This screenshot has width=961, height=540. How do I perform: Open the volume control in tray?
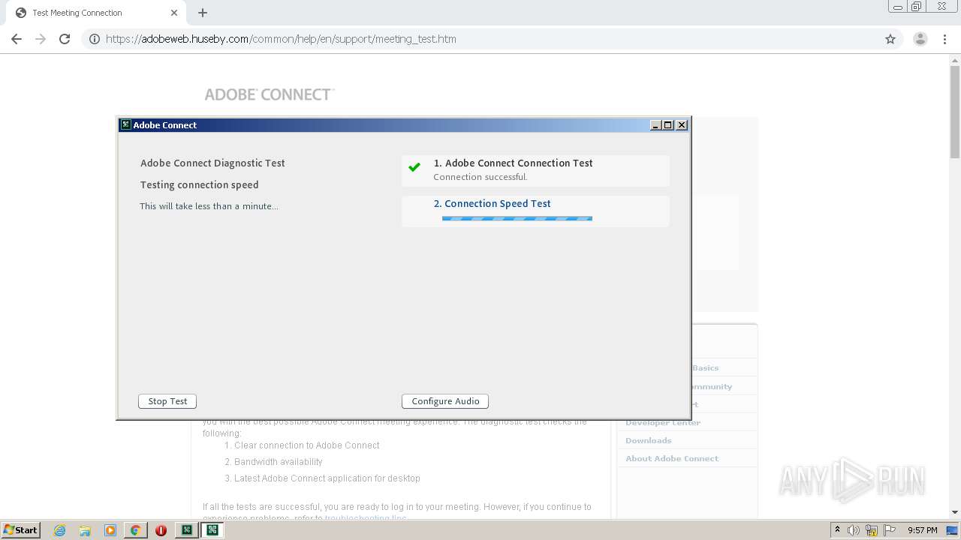[854, 530]
